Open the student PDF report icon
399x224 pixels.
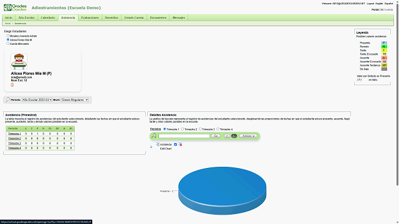click(x=12, y=85)
